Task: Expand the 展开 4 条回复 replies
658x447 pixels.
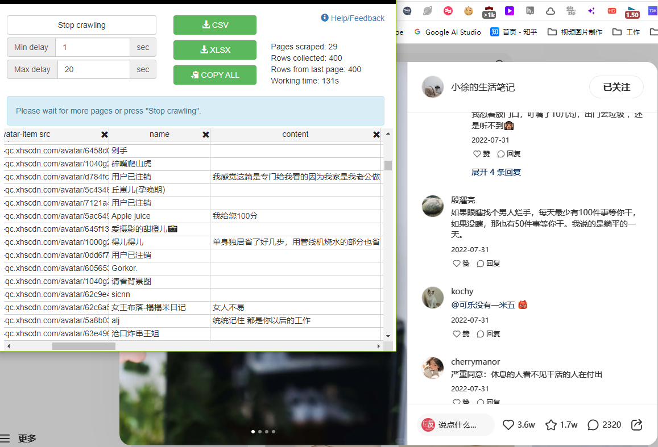Action: click(x=496, y=172)
